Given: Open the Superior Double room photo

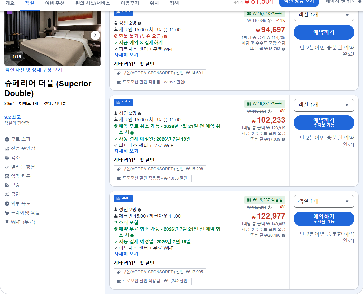Looking at the screenshot, I should pyautogui.click(x=53, y=38).
